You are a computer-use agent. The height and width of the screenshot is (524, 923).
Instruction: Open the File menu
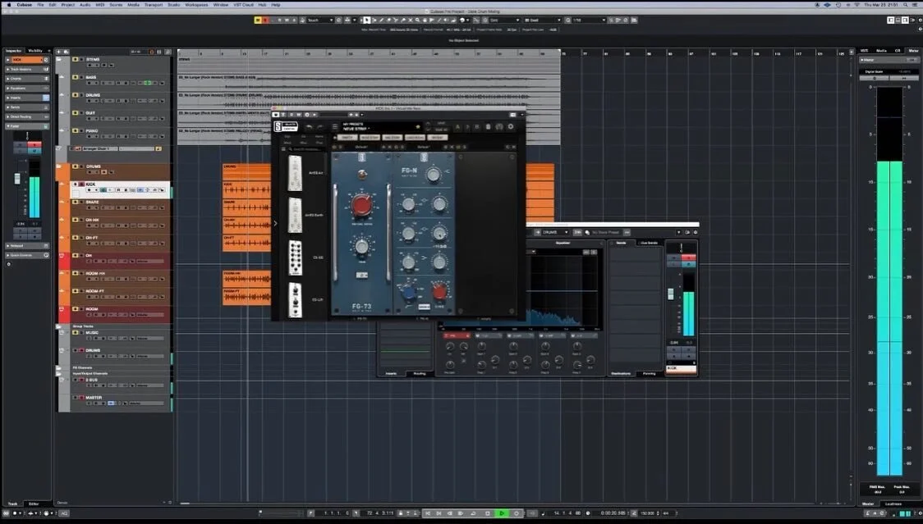40,5
